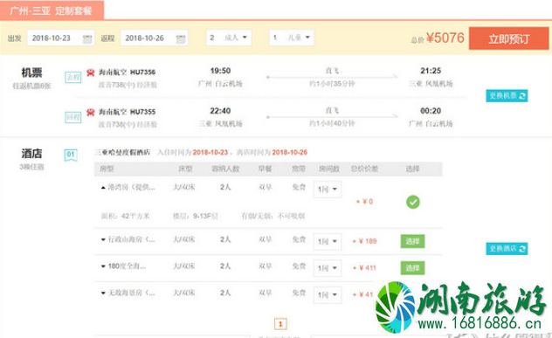This screenshot has width=552, height=338.
Task: Click the green checkmark for the first room
Action: 413,202
